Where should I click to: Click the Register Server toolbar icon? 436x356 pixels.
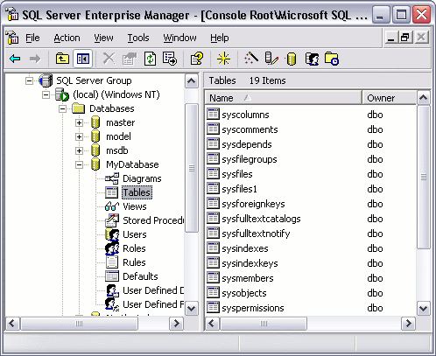pyautogui.click(x=271, y=59)
